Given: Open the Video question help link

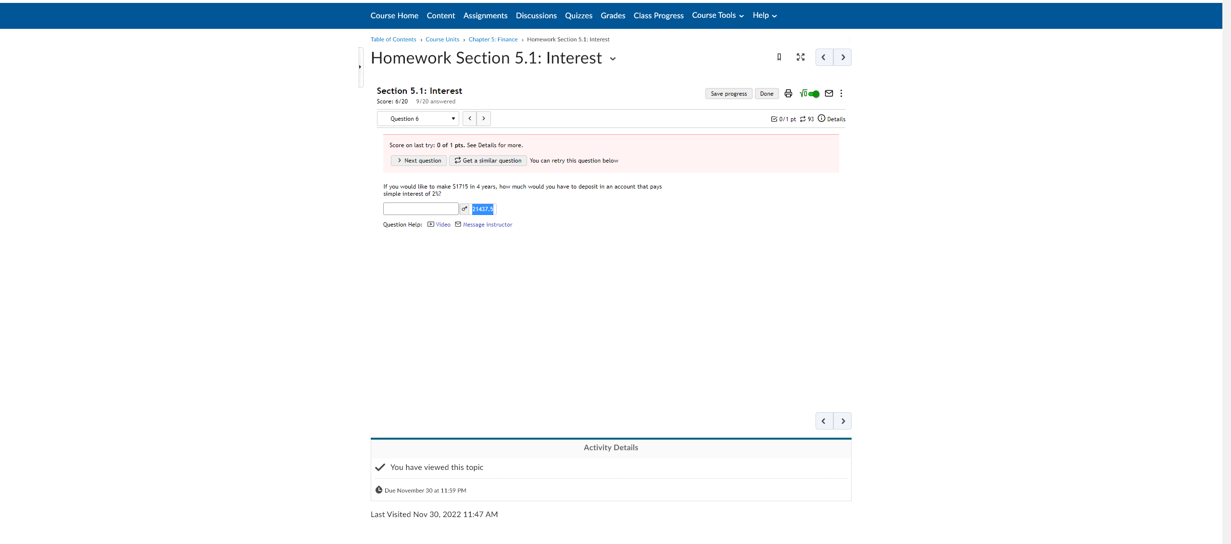Looking at the screenshot, I should point(442,225).
